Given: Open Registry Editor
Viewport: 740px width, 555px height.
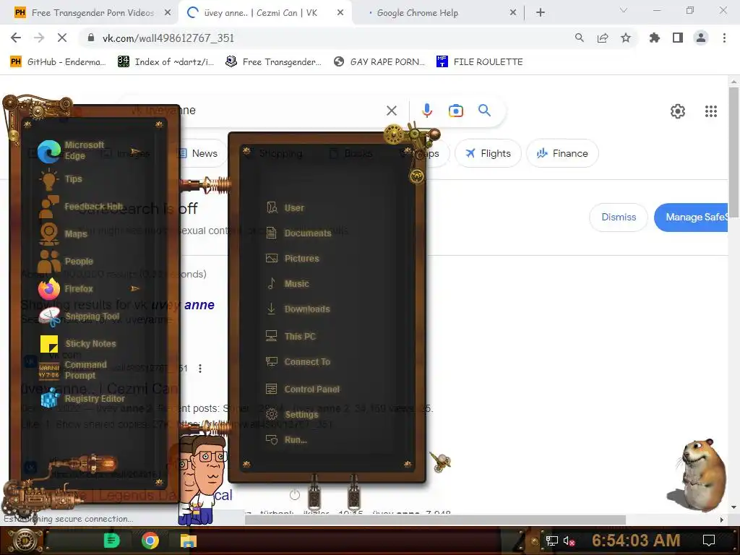Looking at the screenshot, I should point(82,398).
